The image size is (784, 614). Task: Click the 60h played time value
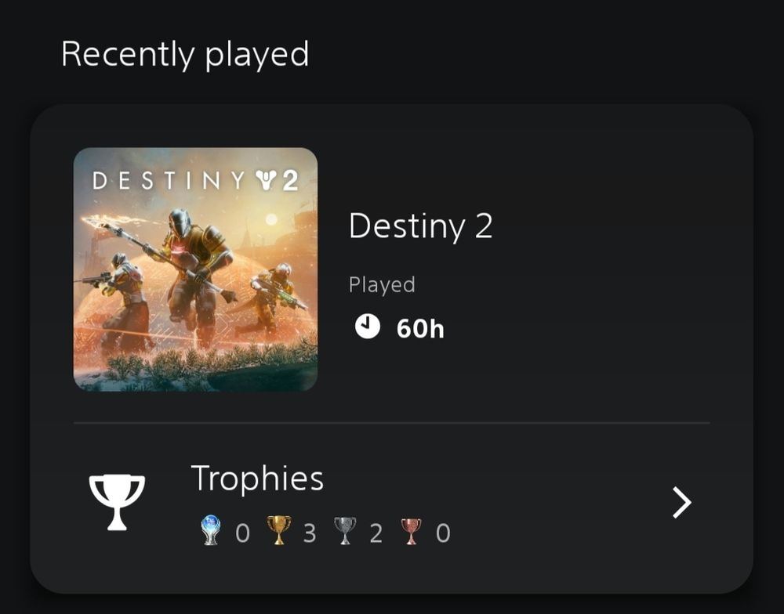(x=420, y=329)
